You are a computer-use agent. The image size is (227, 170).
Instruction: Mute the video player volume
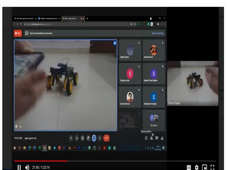27,167
